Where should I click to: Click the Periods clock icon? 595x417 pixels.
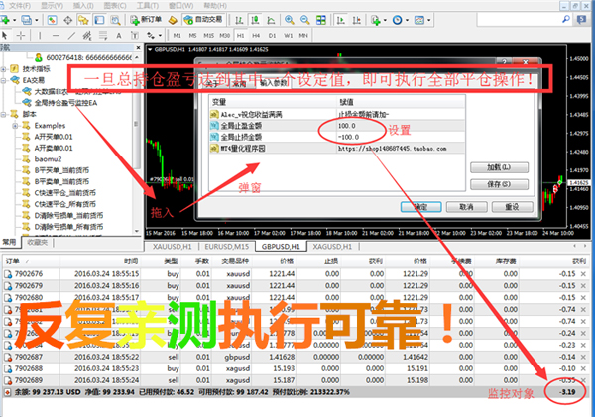[x=397, y=20]
